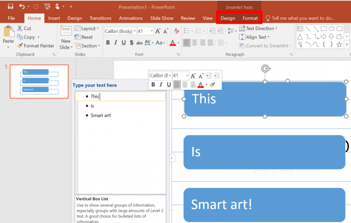The image size is (351, 223).
Task: Open line spacing options
Action: 232,31
